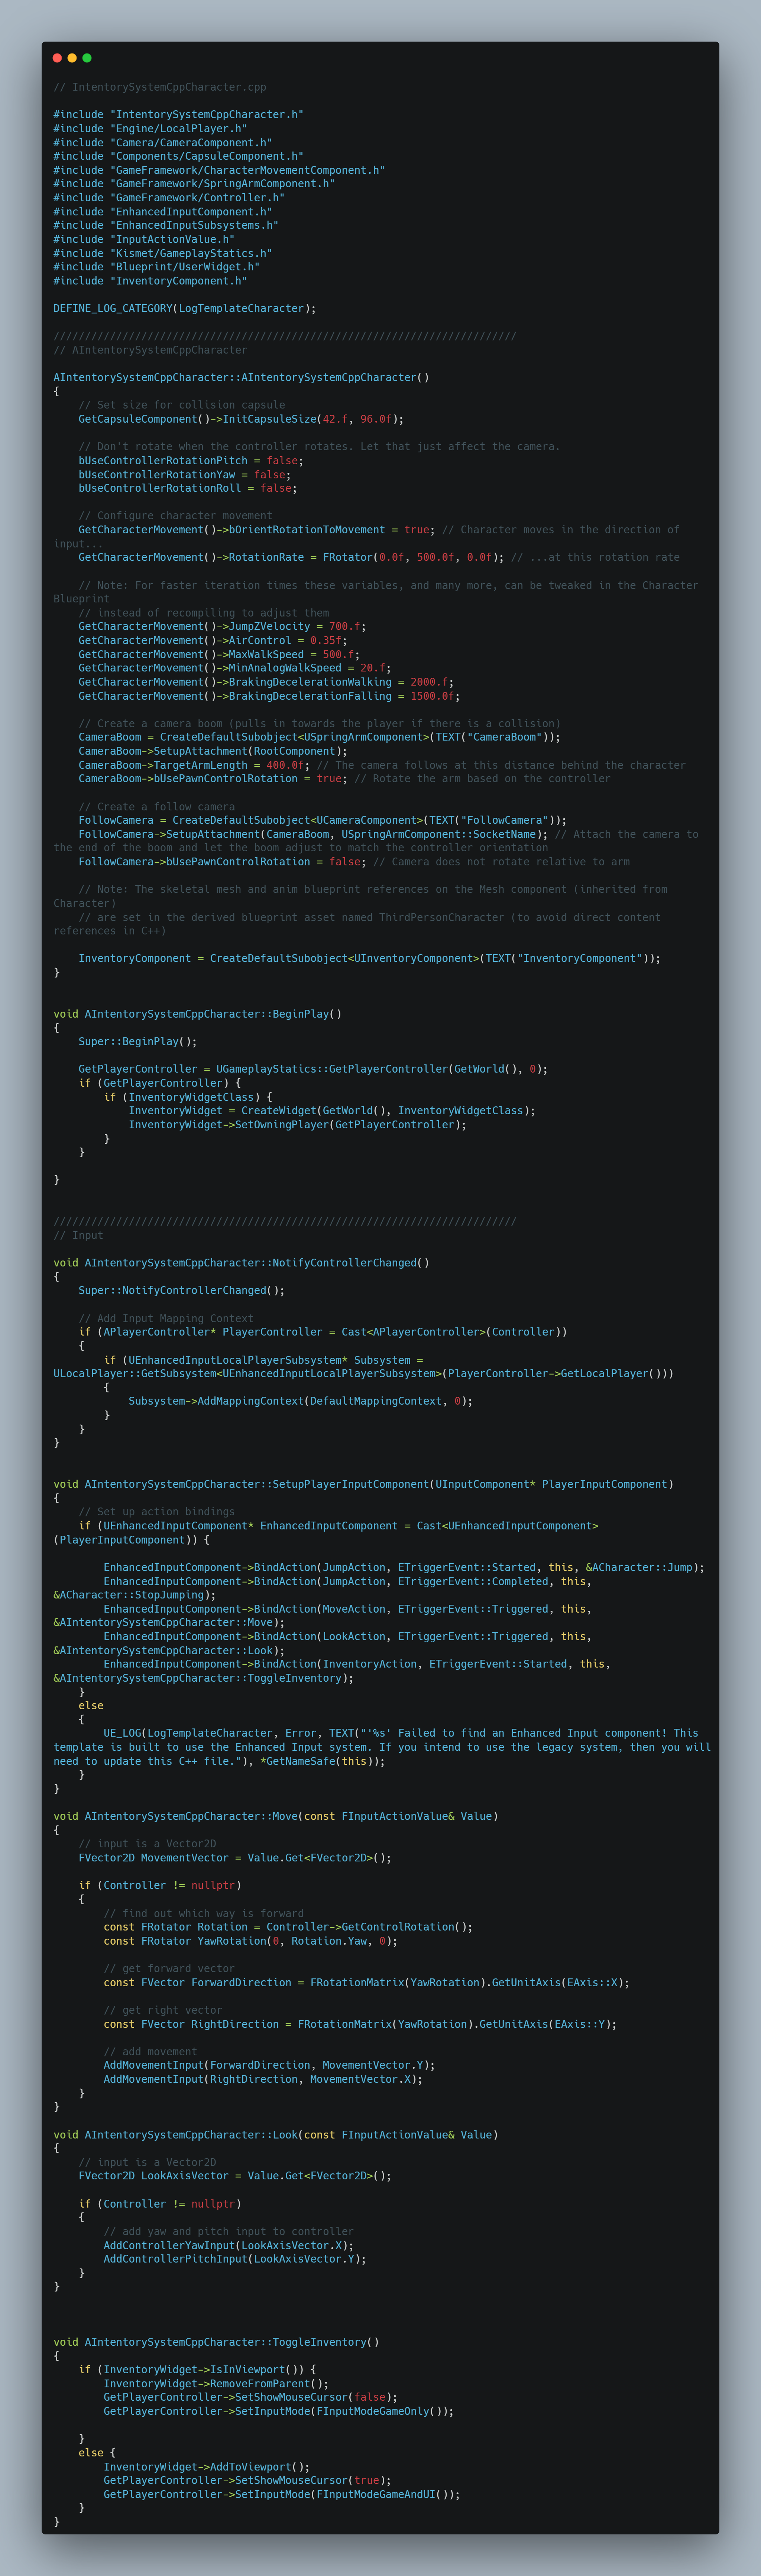Click the IntentorySystemCppCharacter.cpp filename comment
The height and width of the screenshot is (2576, 761).
(x=160, y=87)
